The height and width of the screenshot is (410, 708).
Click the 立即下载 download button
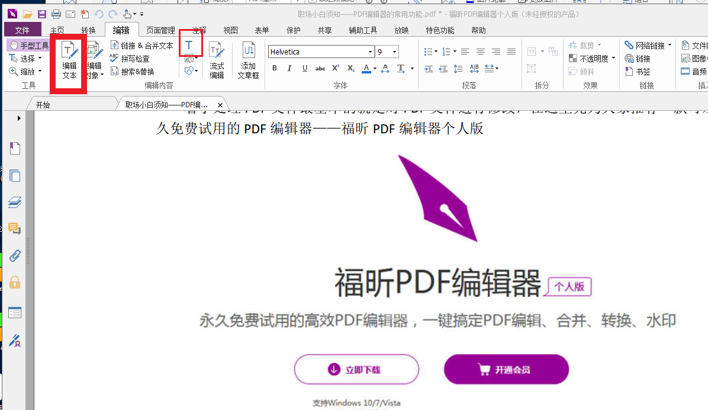point(357,369)
